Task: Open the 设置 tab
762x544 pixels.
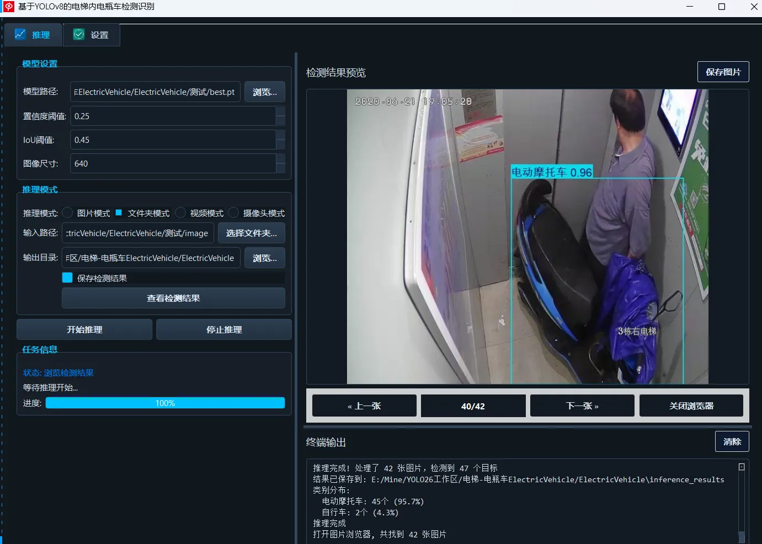Action: click(92, 35)
